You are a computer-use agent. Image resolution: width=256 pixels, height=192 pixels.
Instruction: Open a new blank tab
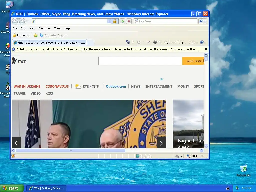[x=90, y=43]
